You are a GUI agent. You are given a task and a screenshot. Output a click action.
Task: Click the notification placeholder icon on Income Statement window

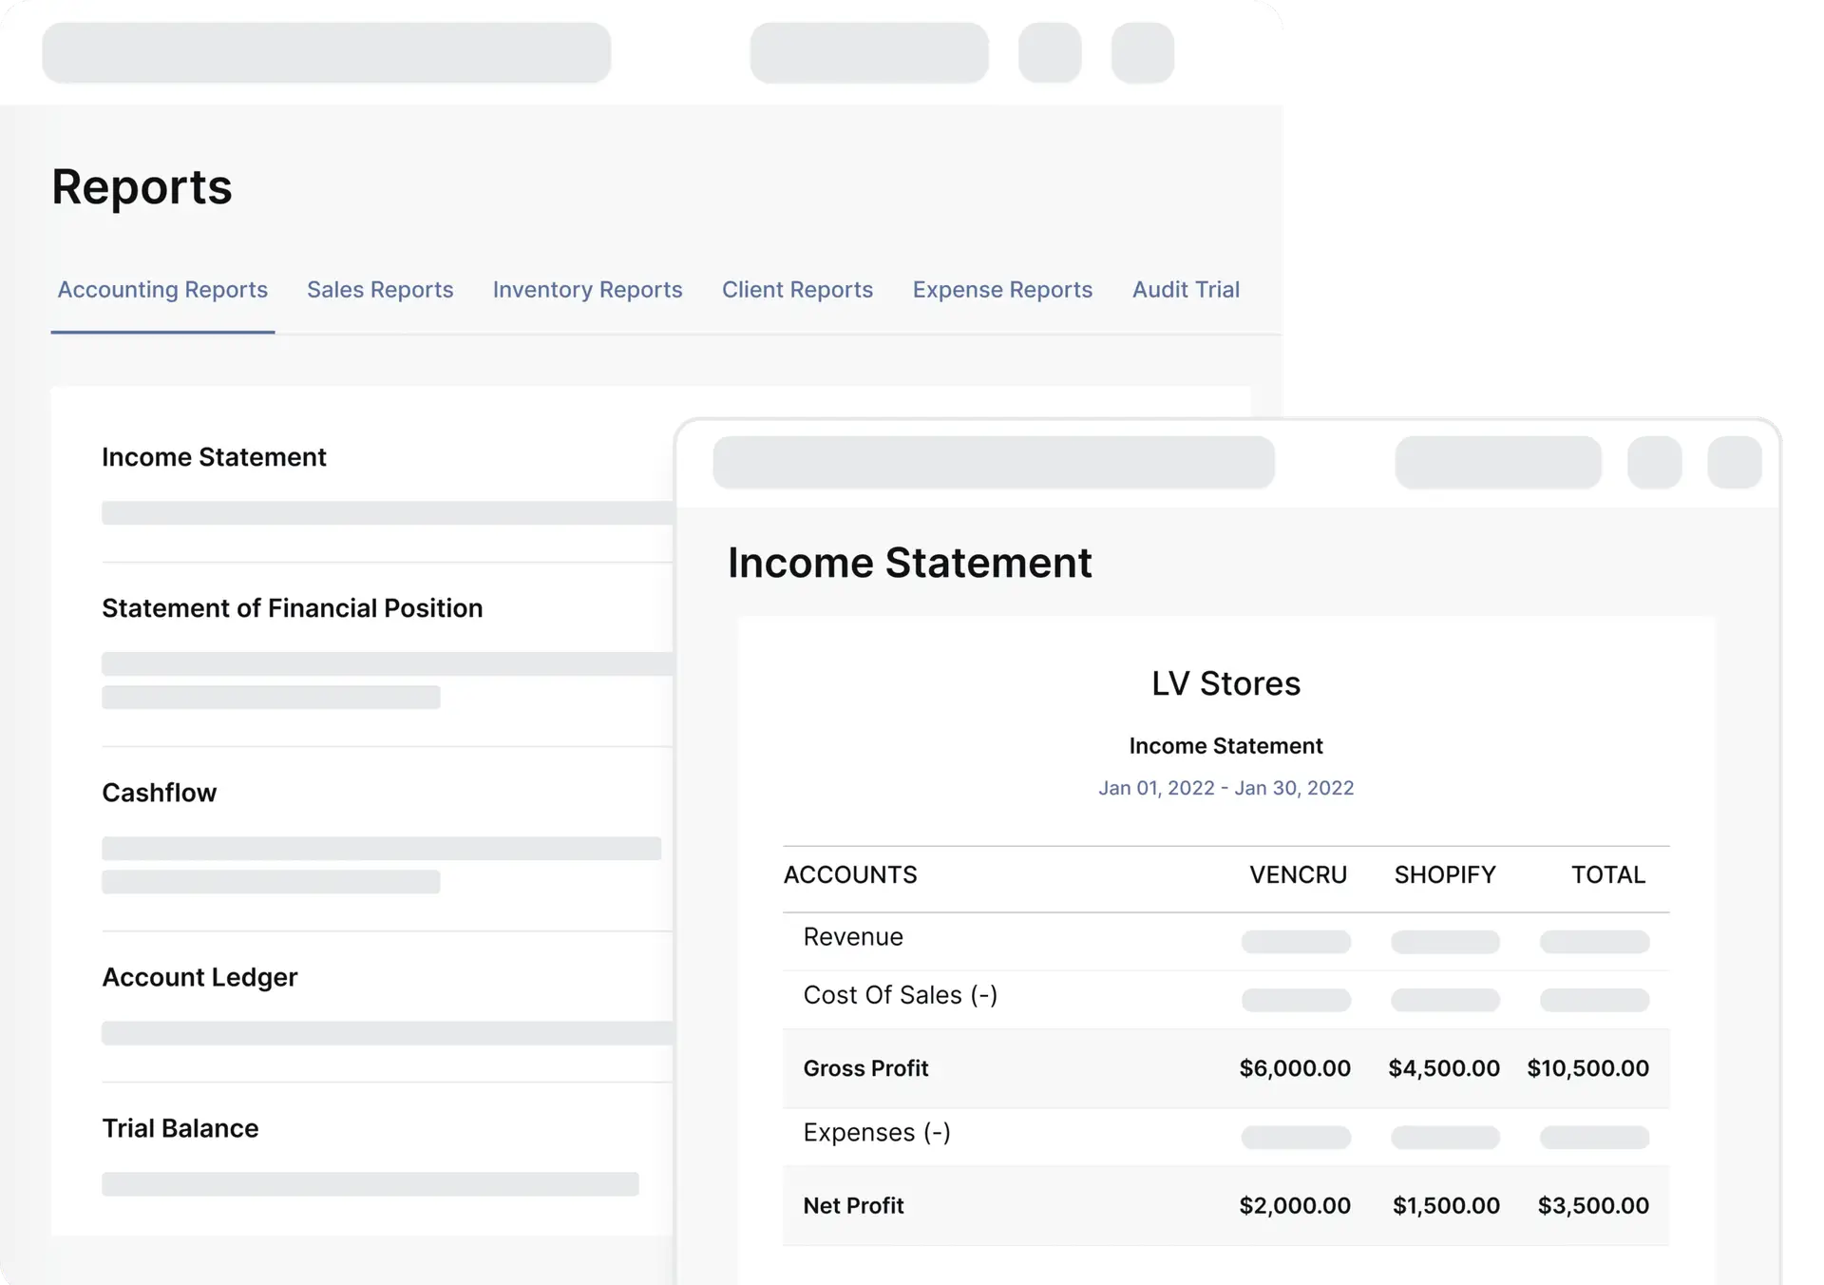tap(1655, 463)
